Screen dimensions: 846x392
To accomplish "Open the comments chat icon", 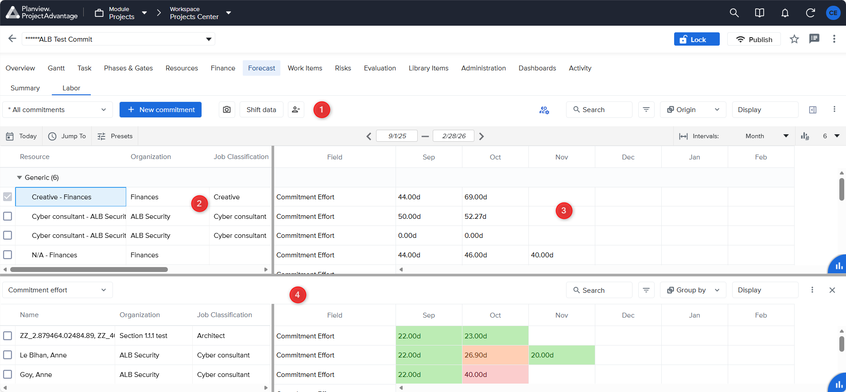I will tap(814, 39).
